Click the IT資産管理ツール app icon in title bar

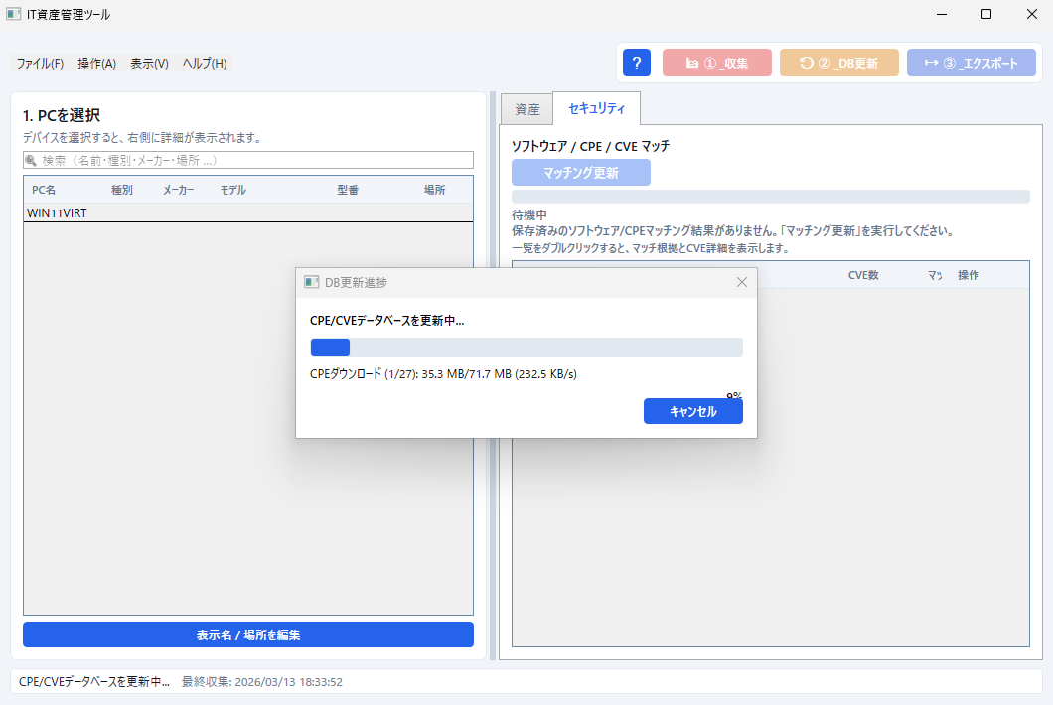pyautogui.click(x=14, y=14)
